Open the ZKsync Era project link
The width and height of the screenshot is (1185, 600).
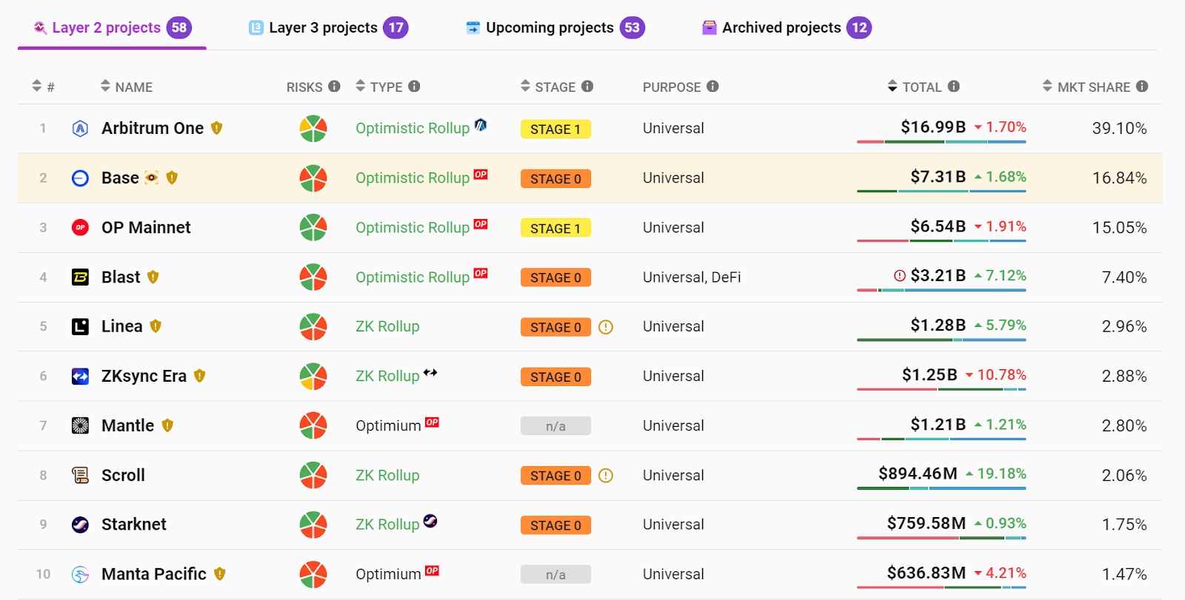tap(144, 376)
